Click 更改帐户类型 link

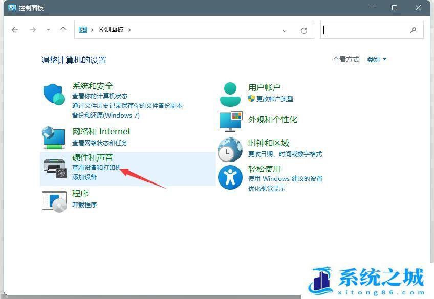coord(274,99)
